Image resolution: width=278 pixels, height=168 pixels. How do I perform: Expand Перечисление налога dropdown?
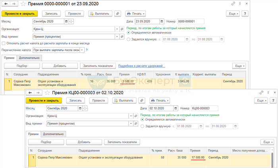[x=82, y=50]
